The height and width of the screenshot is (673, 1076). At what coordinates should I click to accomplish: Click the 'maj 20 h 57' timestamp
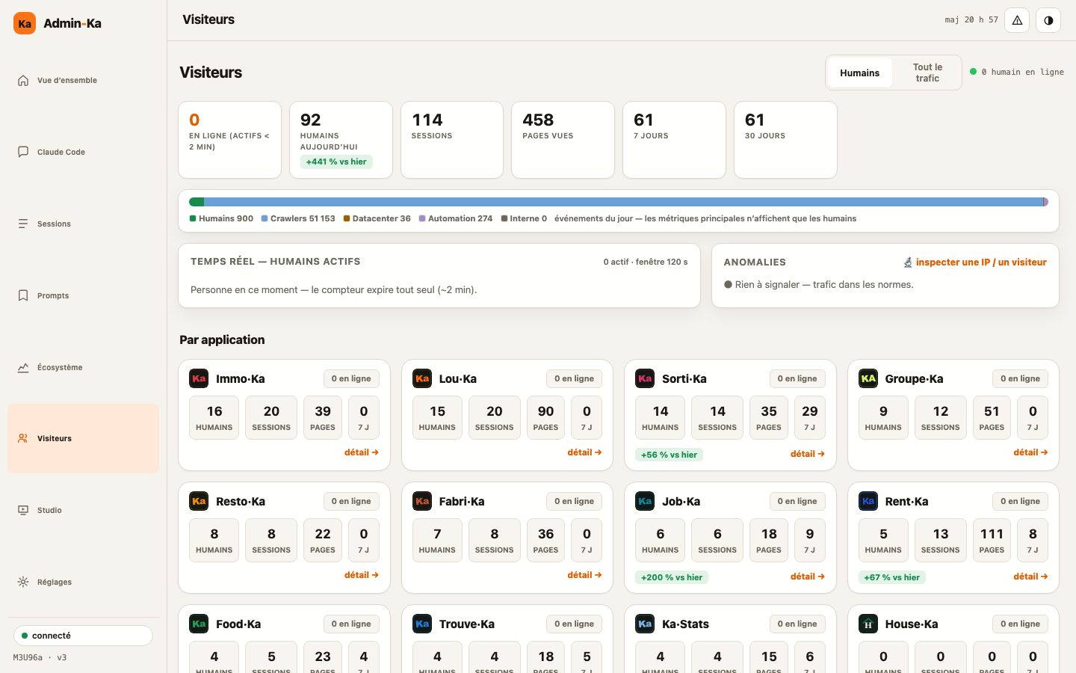[971, 20]
